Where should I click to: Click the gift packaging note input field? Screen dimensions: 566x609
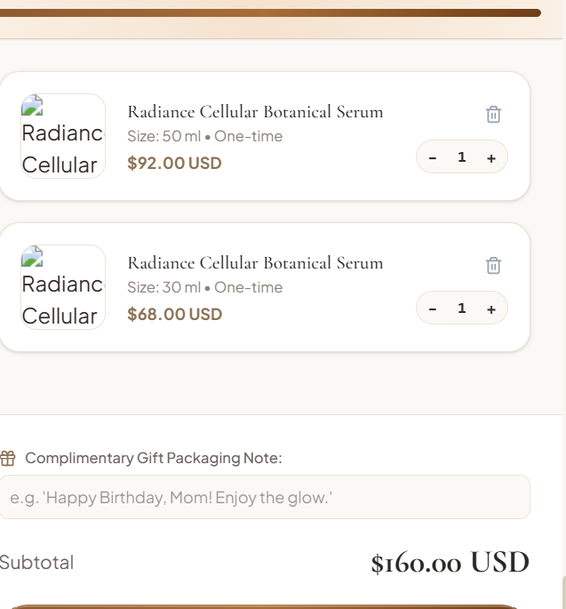coord(265,497)
